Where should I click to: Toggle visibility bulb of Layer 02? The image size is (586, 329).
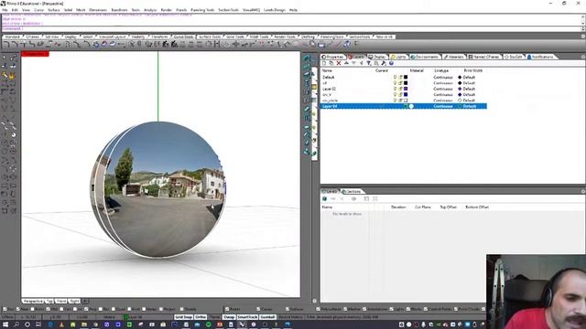click(395, 89)
